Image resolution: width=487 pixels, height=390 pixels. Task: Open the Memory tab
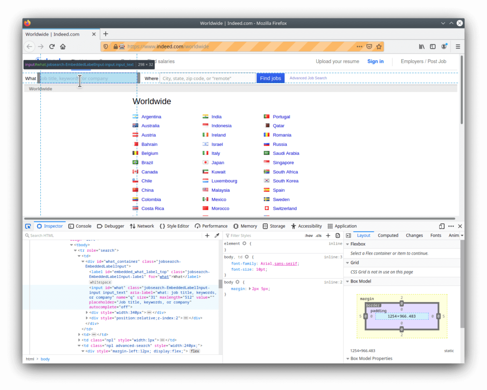tap(245, 226)
